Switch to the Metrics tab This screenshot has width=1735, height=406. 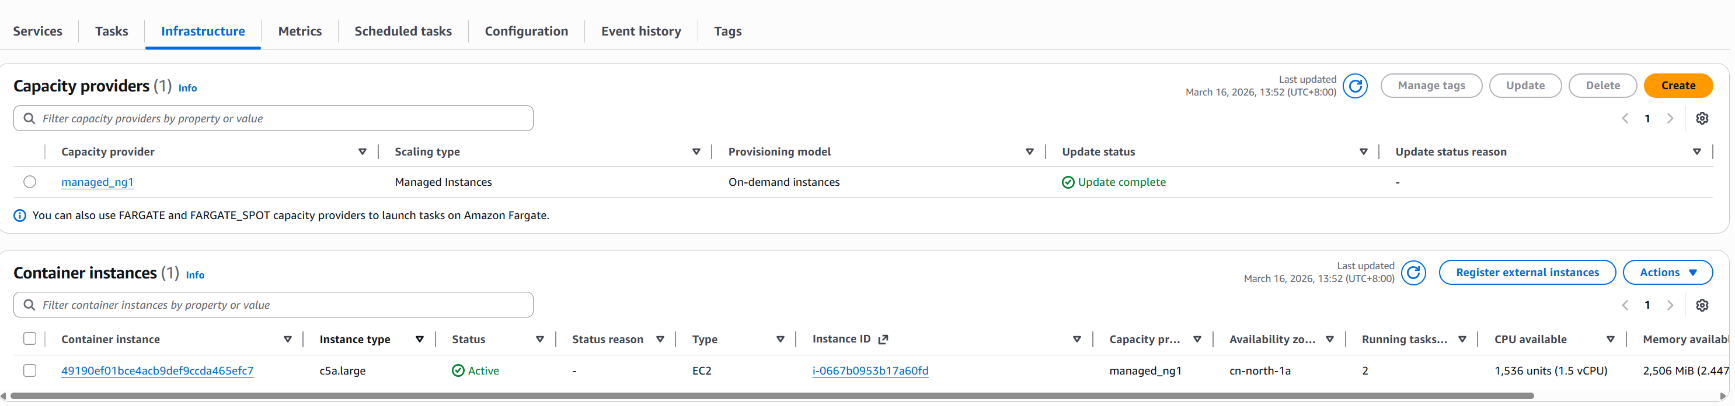click(299, 31)
